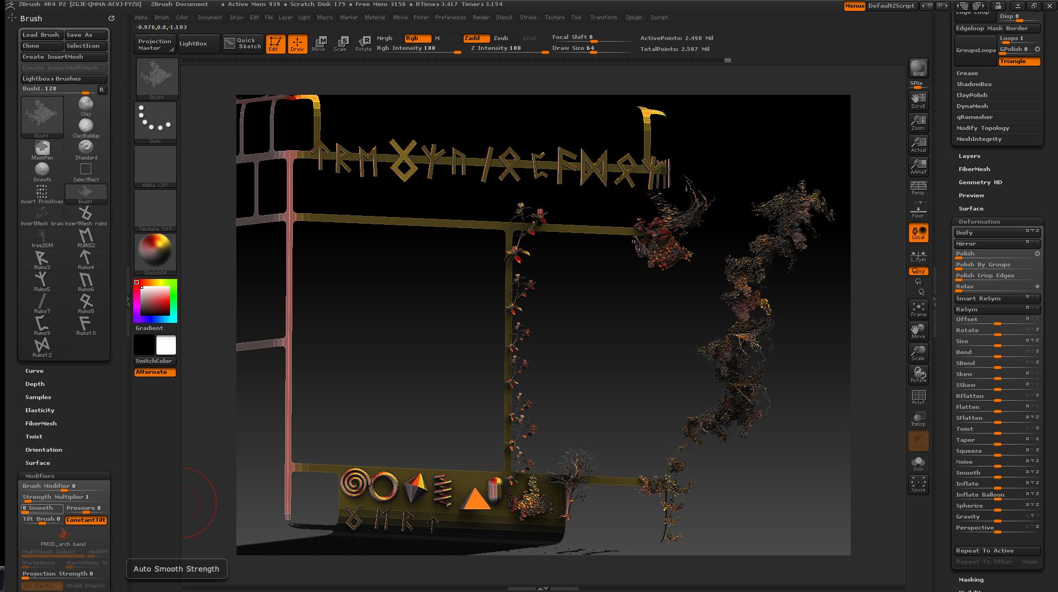This screenshot has height=592, width=1058.
Task: Expand the Curve brush section
Action: 34,371
